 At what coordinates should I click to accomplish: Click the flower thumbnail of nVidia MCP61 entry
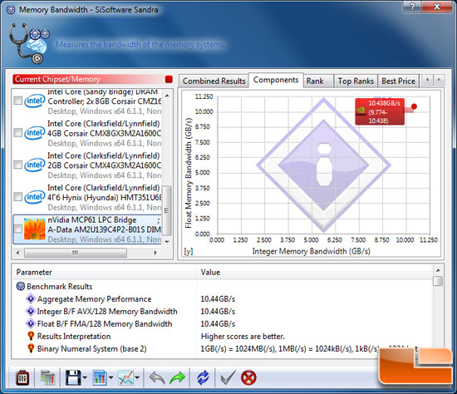(34, 229)
